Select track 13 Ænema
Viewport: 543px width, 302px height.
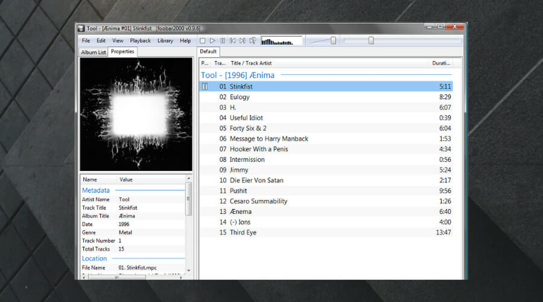click(x=326, y=211)
